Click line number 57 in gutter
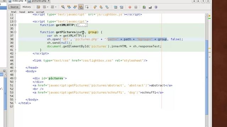 [12, 107]
